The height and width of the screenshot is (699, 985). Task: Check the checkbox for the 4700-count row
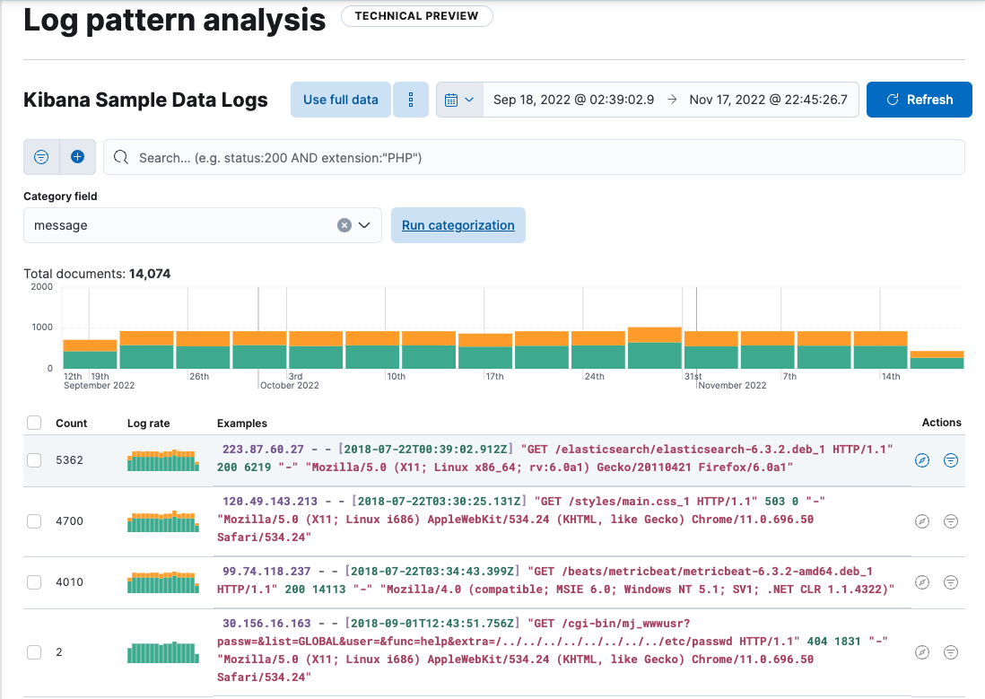pyautogui.click(x=33, y=520)
